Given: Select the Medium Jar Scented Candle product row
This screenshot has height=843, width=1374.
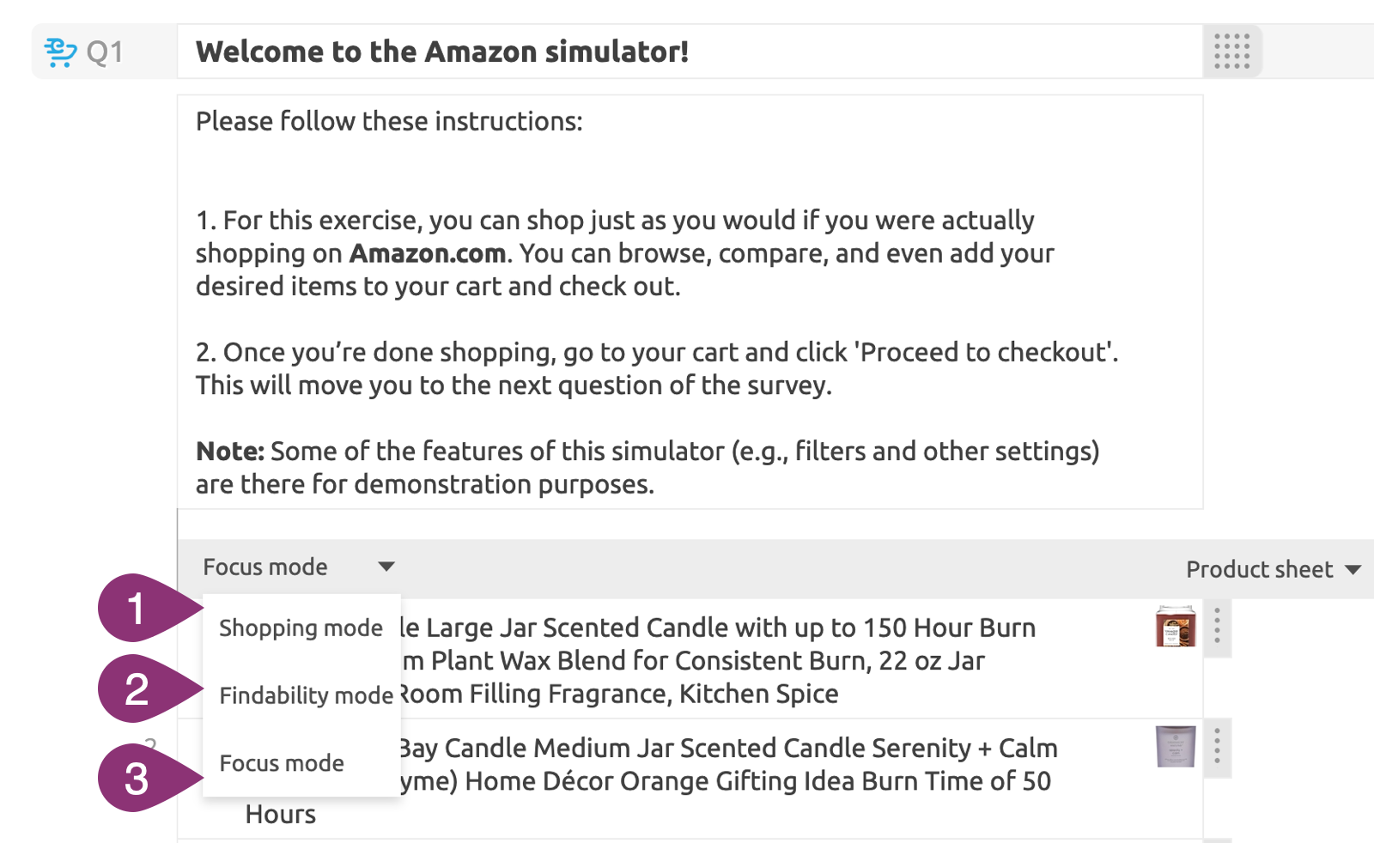Looking at the screenshot, I should 730,764.
